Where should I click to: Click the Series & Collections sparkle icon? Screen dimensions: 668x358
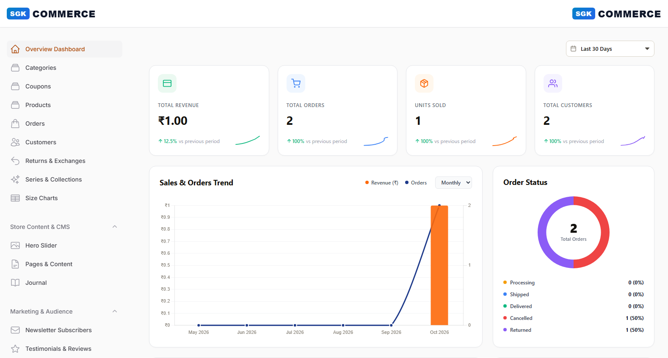point(15,179)
